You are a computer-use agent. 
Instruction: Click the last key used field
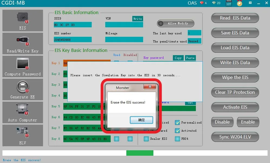[195, 33]
